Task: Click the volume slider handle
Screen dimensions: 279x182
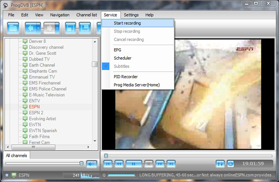Action: tap(81, 163)
